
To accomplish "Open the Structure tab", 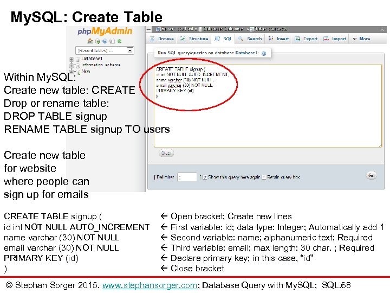I will point(194,39).
